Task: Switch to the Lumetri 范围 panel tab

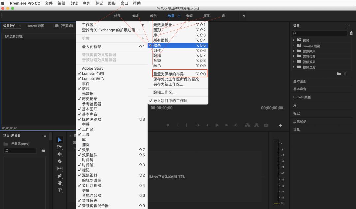Action: [35, 26]
